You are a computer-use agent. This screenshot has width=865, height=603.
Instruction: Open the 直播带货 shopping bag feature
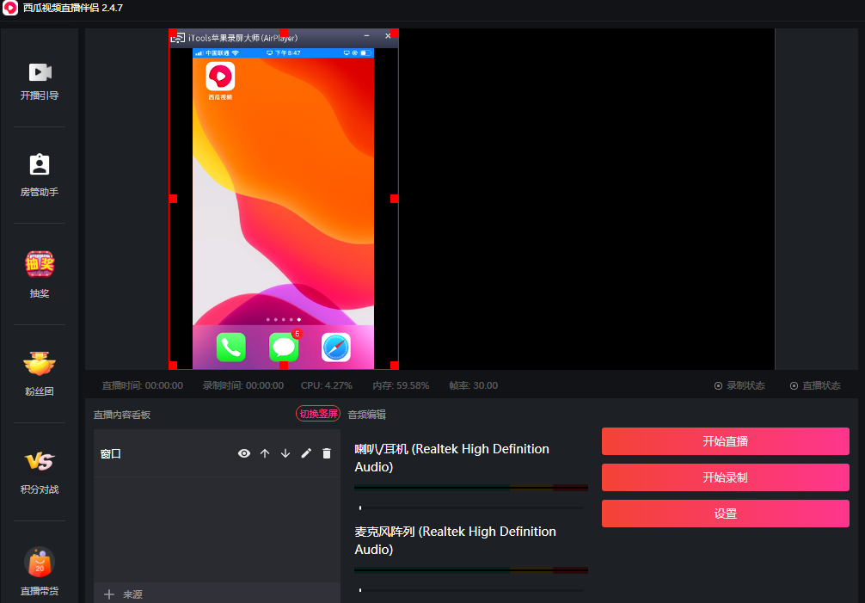[40, 571]
